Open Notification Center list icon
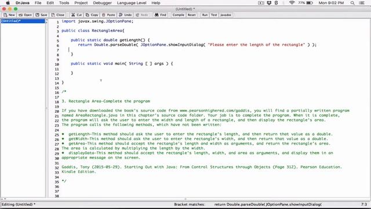The width and height of the screenshot is (371, 209). (362, 3)
